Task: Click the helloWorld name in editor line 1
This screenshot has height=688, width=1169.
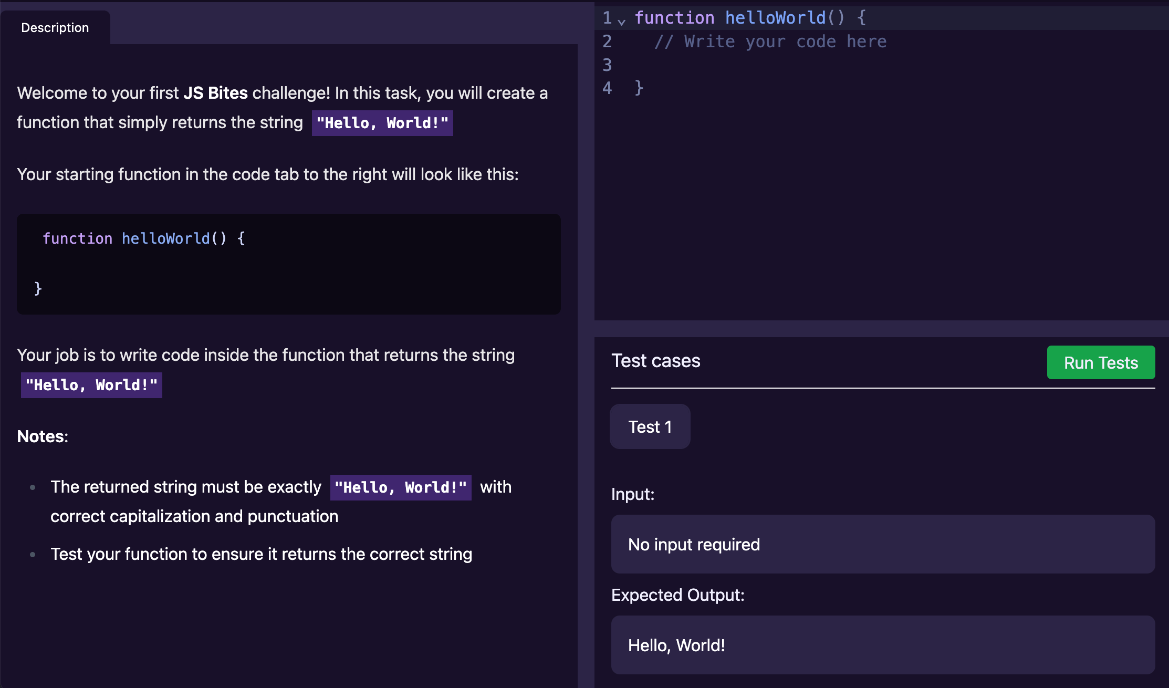Action: [775, 18]
